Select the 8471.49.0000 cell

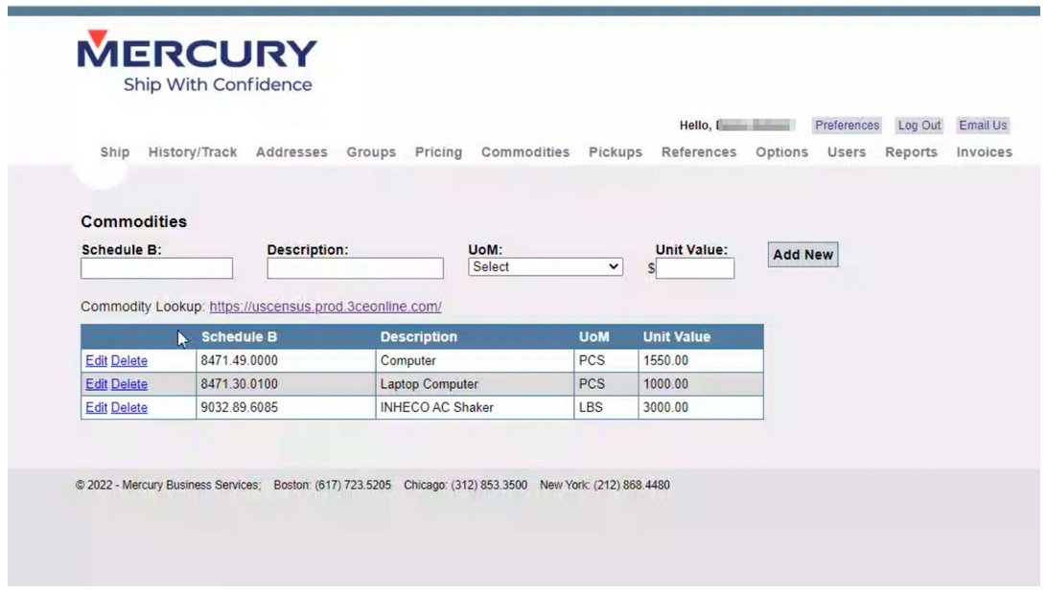tap(286, 361)
